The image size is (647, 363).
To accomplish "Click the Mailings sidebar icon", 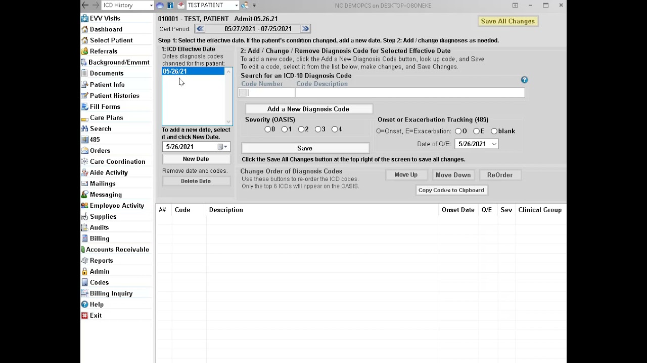I will [84, 184].
